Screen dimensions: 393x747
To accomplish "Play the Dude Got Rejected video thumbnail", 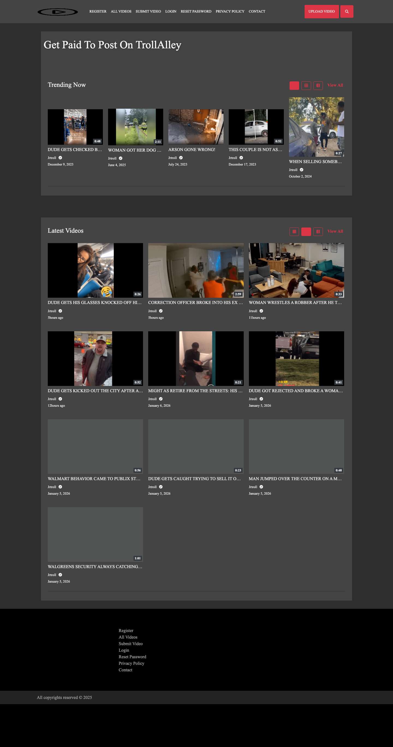I will [296, 358].
